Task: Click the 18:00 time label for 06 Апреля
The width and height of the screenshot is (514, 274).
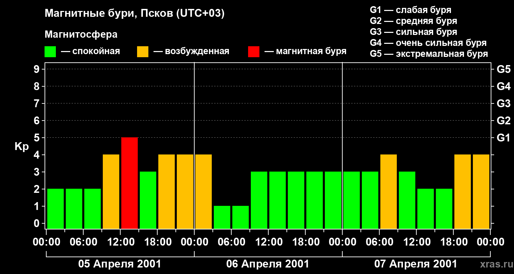Action: coord(305,242)
